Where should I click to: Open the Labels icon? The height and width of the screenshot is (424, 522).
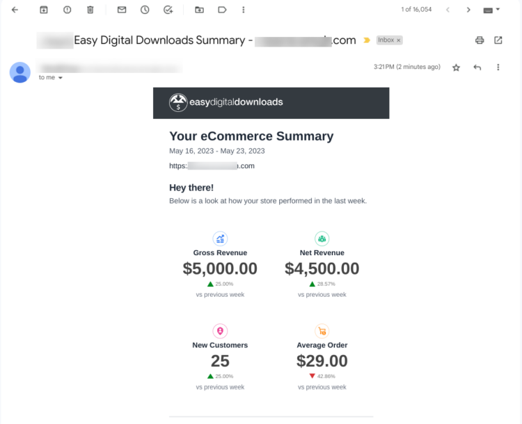coord(222,10)
